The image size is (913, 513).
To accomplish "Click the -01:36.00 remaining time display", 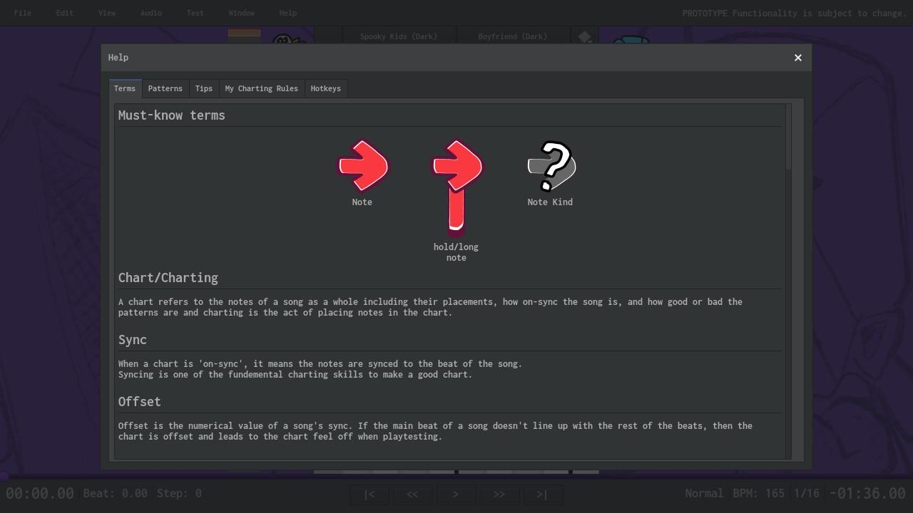I will pyautogui.click(x=867, y=493).
